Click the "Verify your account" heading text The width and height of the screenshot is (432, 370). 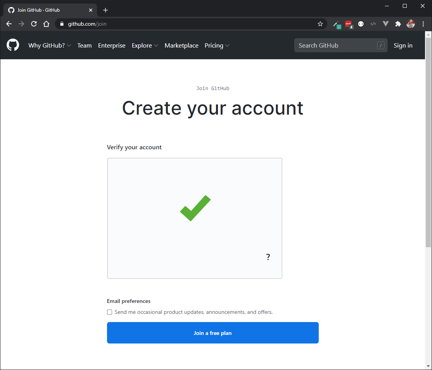134,147
